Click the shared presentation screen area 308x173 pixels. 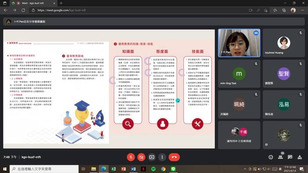coord(109,89)
